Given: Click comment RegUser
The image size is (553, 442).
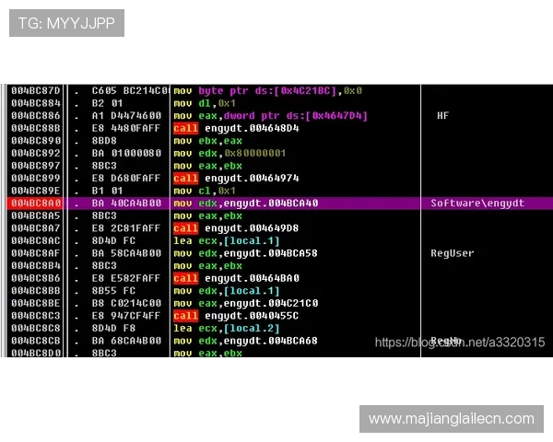Looking at the screenshot, I should pos(453,253).
